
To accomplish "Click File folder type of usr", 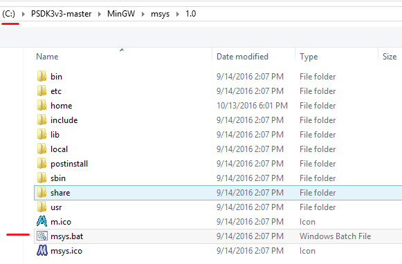I will click(x=318, y=207).
